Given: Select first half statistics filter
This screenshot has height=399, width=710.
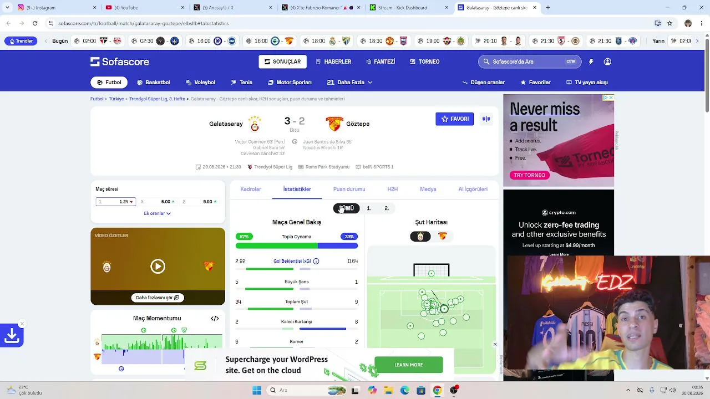Looking at the screenshot, I should pos(369,208).
